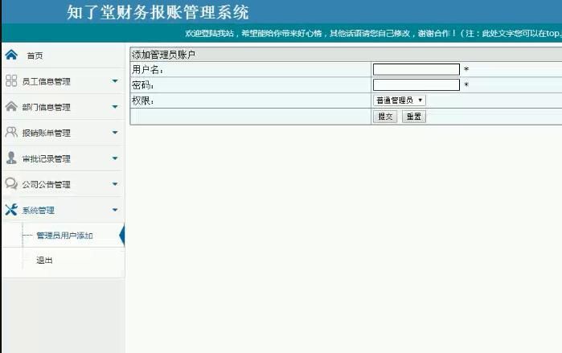Click the home icon next to 首页

pyautogui.click(x=11, y=55)
